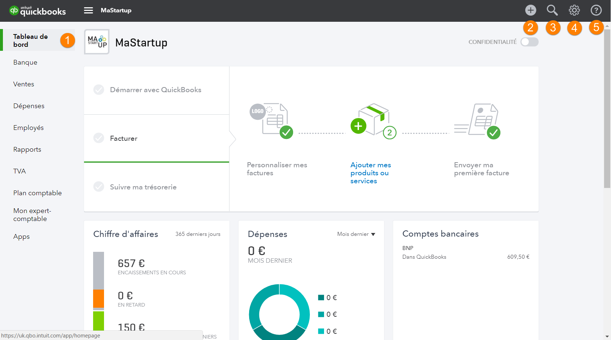The width and height of the screenshot is (611, 340).
Task: Click the QuickBooks logo
Action: point(38,11)
